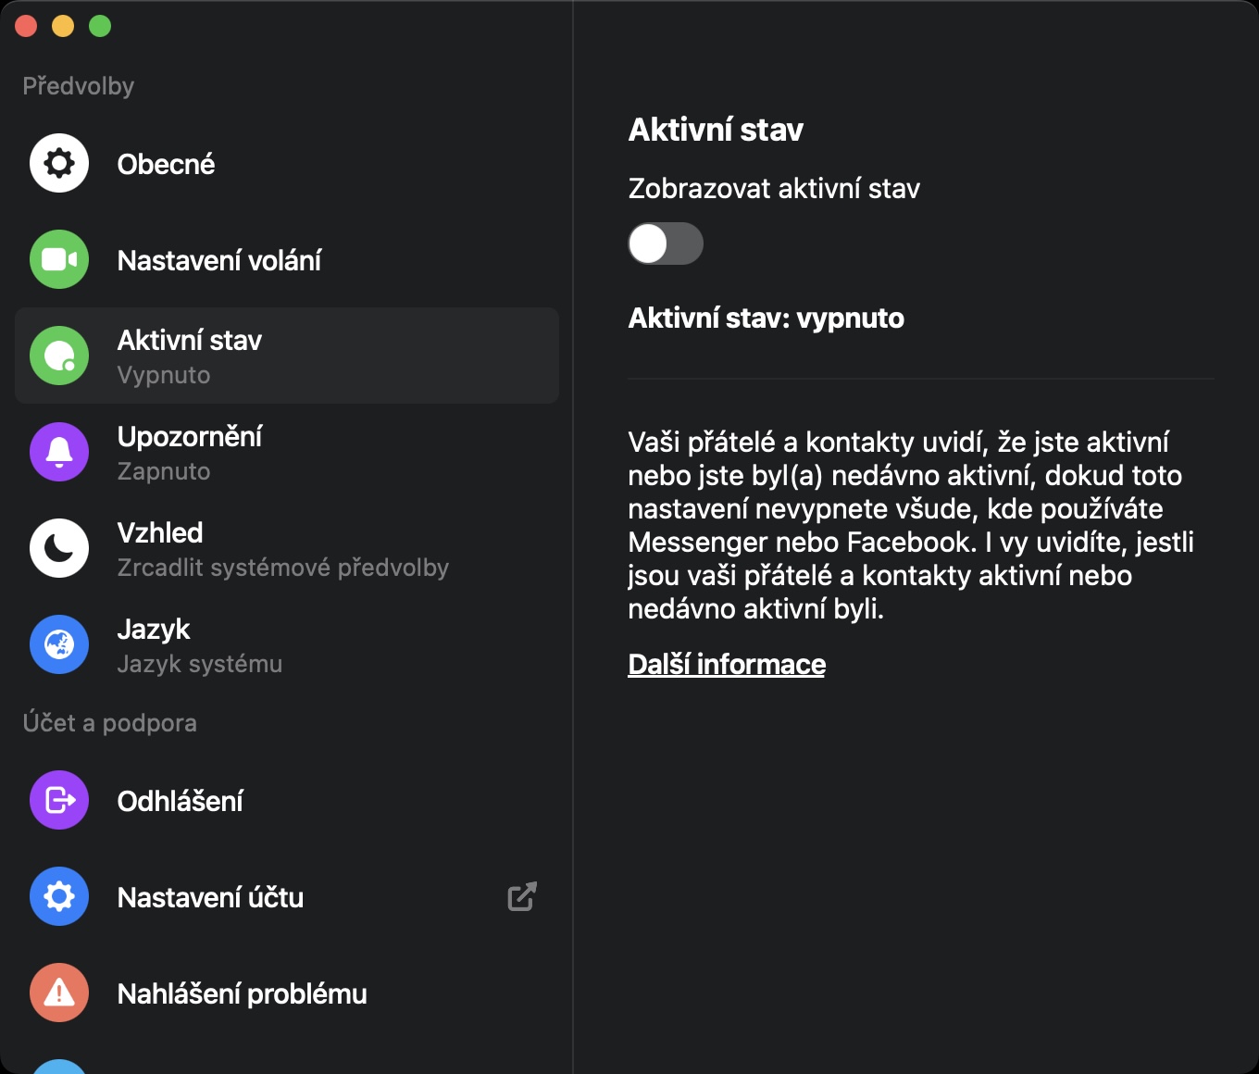Select Nastavení volání in sidebar
The image size is (1259, 1074).
pyautogui.click(x=219, y=260)
